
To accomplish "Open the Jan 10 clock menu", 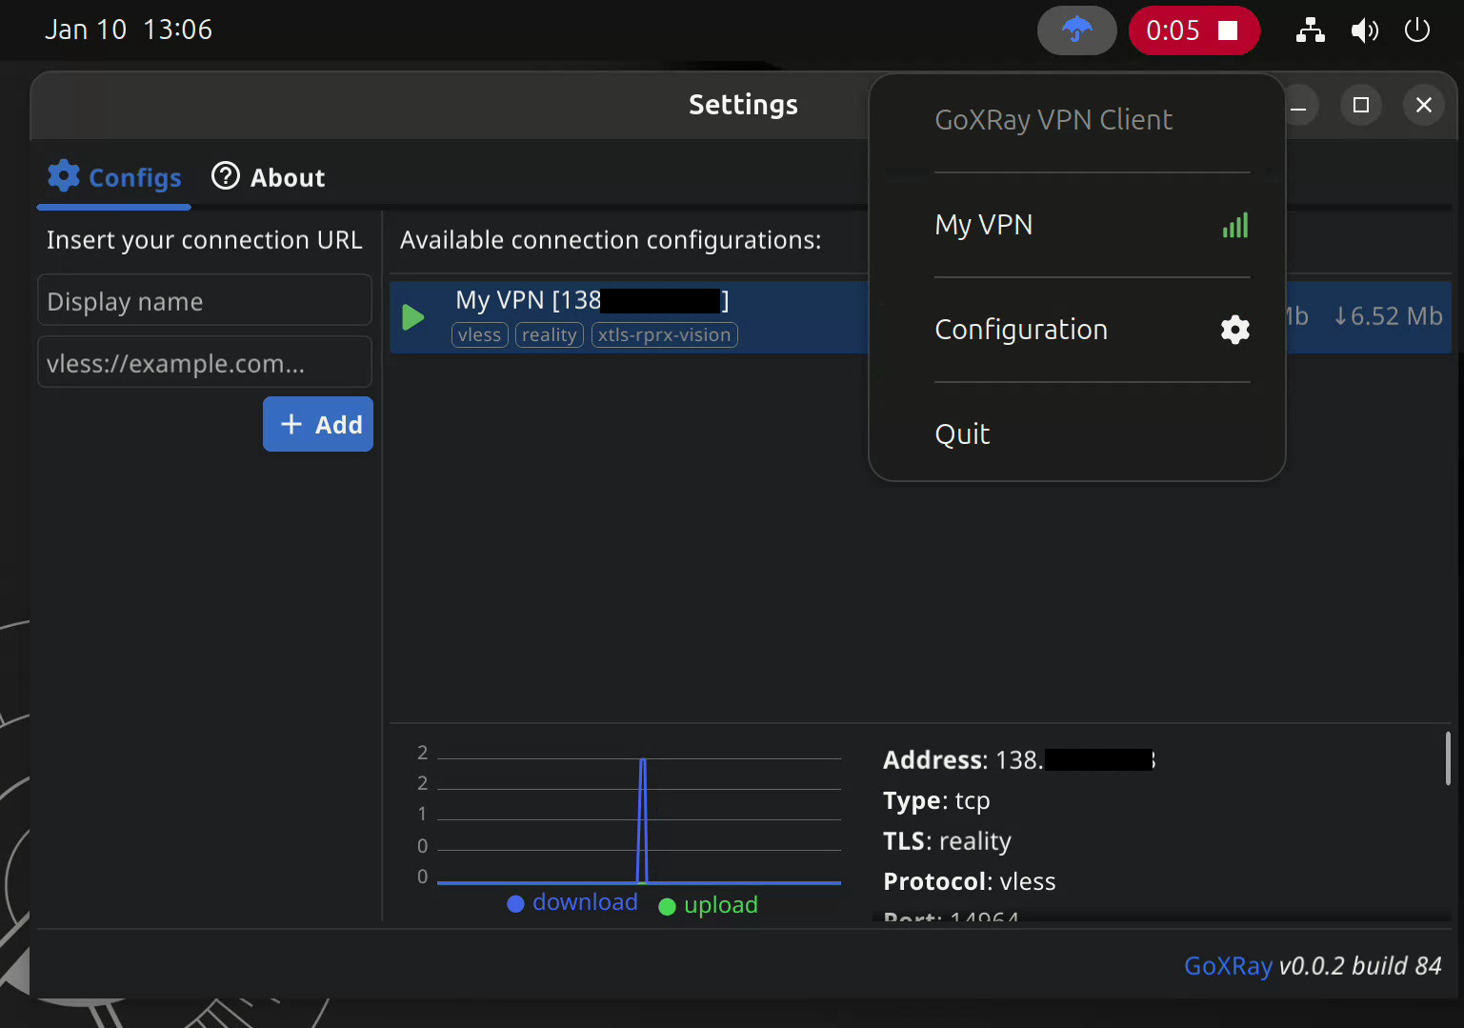I will [x=129, y=30].
